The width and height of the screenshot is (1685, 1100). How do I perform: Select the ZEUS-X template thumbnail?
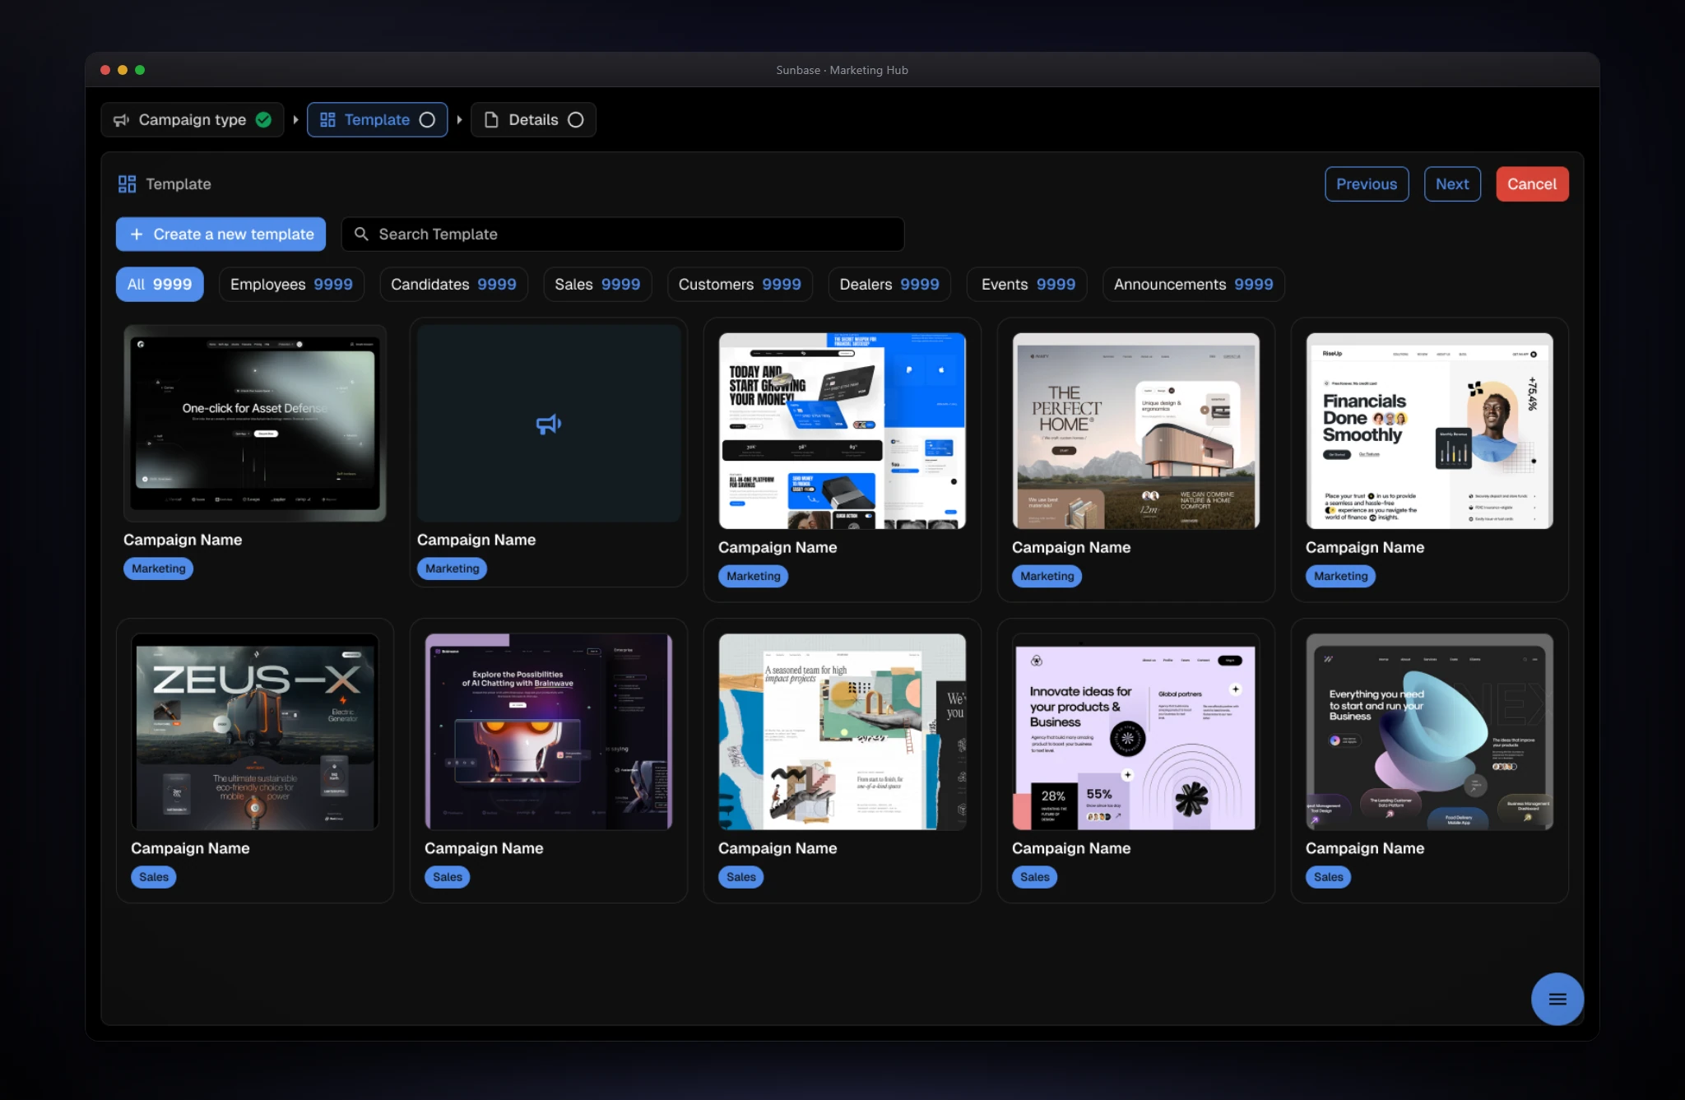tap(255, 731)
